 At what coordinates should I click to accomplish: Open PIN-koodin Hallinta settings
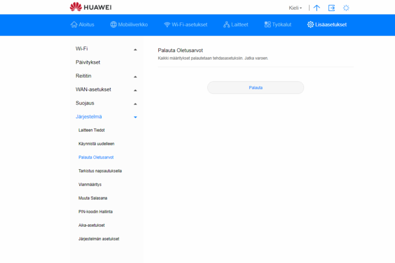tap(95, 212)
